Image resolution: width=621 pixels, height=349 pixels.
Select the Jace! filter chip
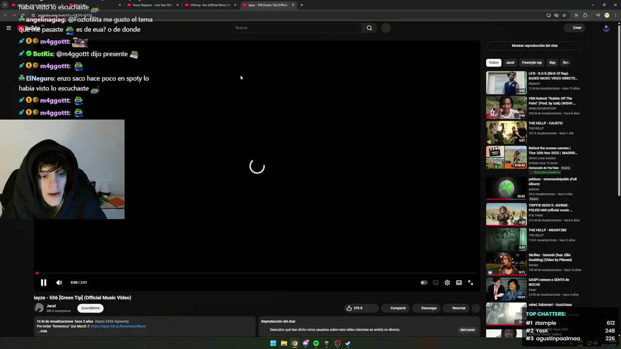[x=510, y=63]
